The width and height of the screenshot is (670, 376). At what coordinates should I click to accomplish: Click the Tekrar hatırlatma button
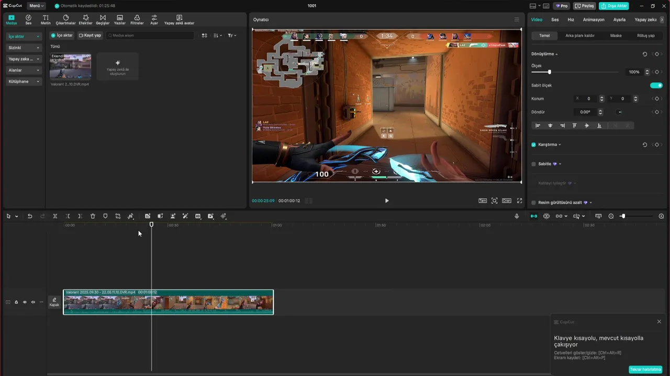(645, 369)
